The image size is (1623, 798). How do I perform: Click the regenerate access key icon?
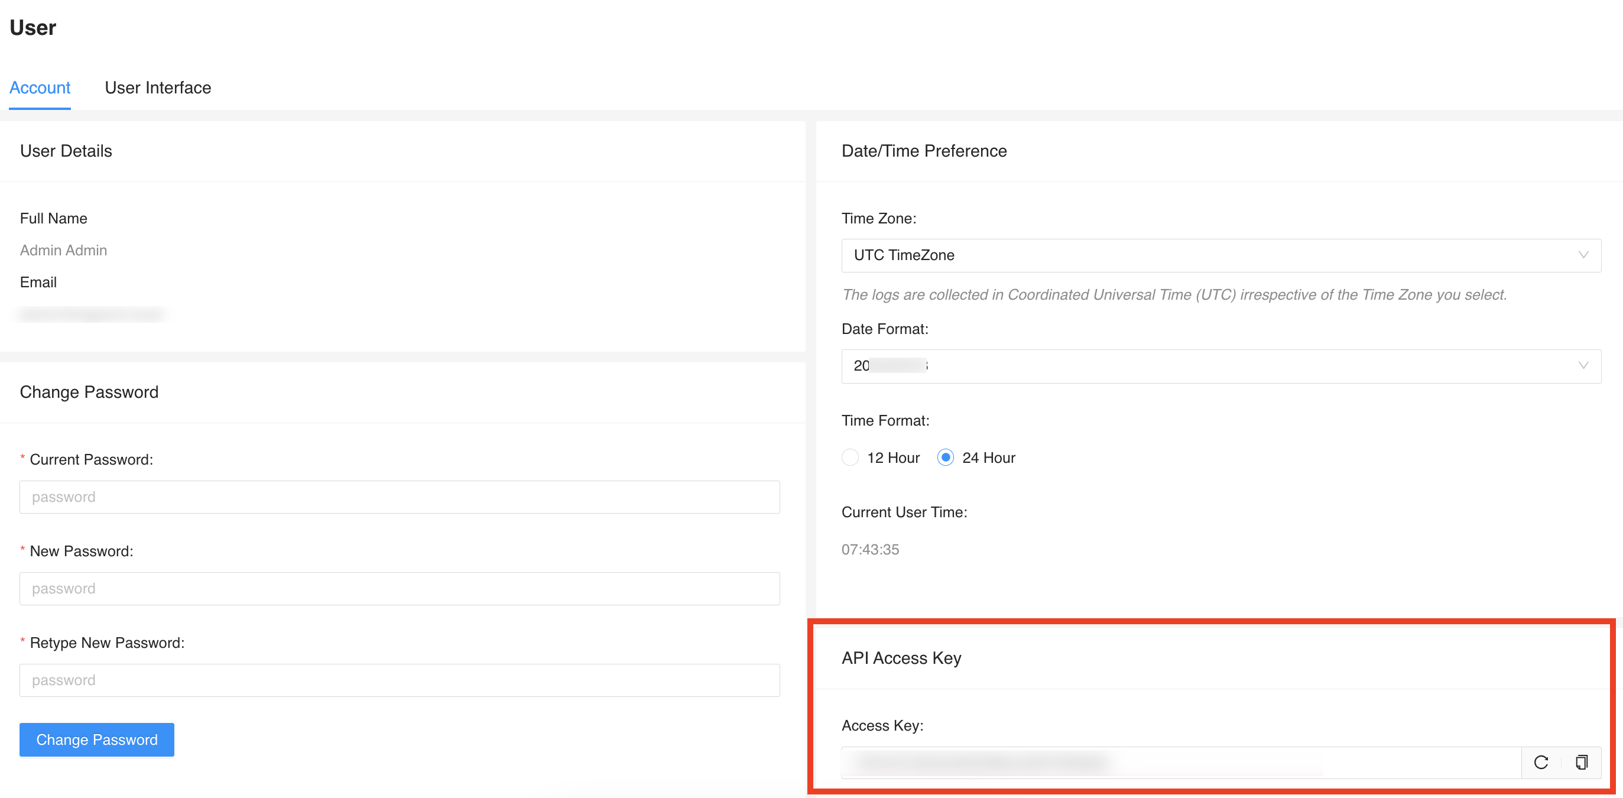pos(1540,762)
